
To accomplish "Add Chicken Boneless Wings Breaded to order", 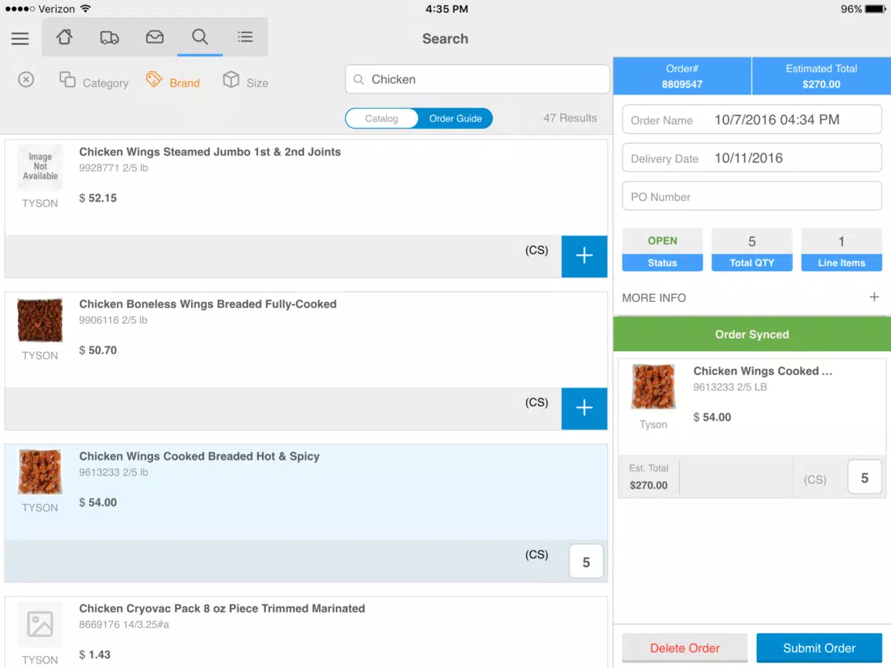I will pos(584,408).
